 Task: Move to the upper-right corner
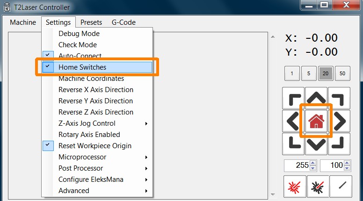[x=339, y=98]
